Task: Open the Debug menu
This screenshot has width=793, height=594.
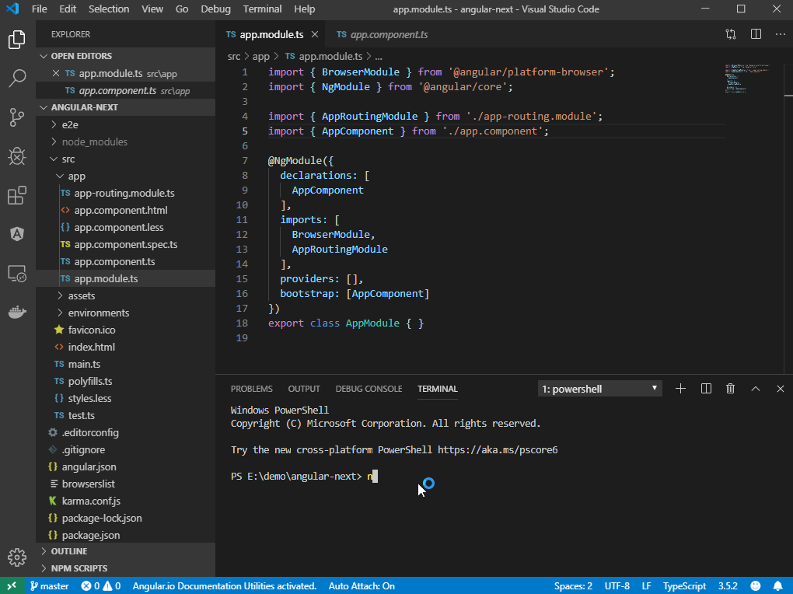Action: [215, 9]
